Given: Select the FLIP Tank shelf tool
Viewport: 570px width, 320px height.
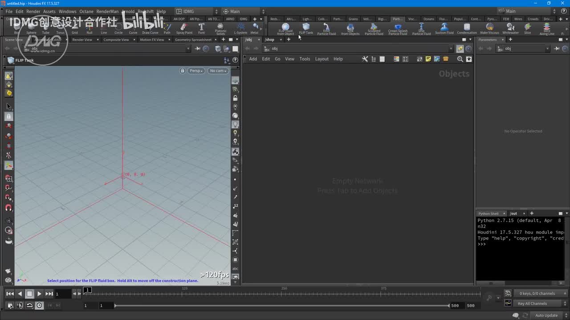Looking at the screenshot, I should coord(306,28).
